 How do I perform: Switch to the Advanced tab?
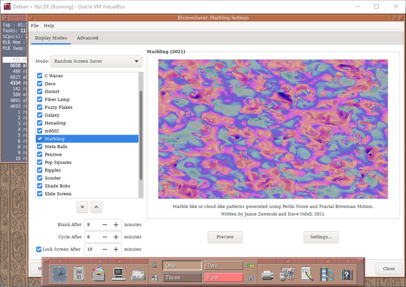point(88,38)
